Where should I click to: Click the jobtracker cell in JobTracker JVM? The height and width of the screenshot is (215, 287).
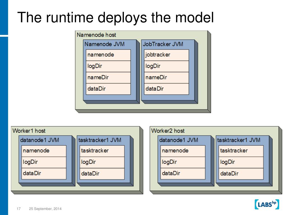click(166, 55)
